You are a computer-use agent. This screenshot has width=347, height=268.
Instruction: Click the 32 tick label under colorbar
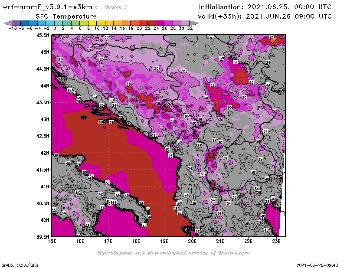(190, 28)
